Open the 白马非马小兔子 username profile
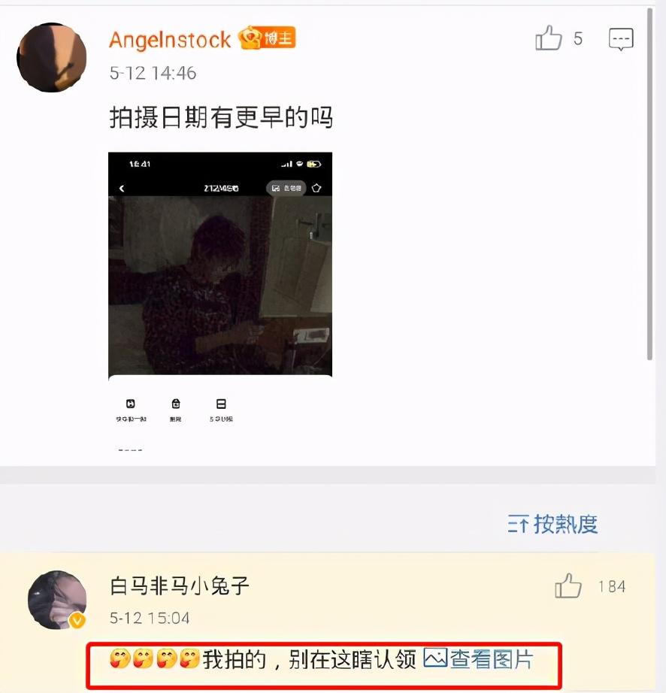Viewport: 666px width, 693px height. 179,586
